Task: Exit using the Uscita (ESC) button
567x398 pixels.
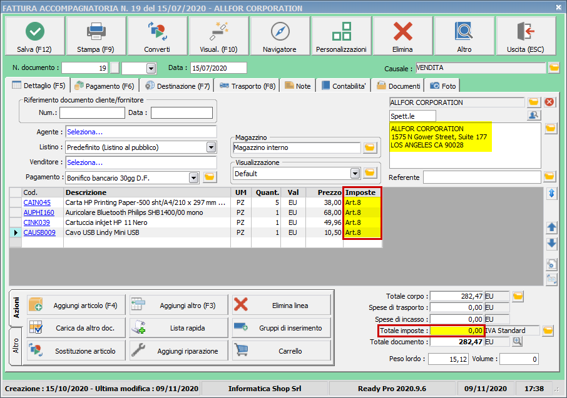Action: pos(525,36)
